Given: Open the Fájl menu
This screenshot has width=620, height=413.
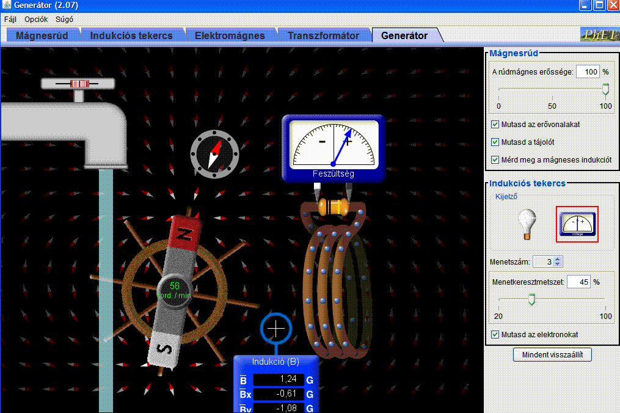Looking at the screenshot, I should click(10, 19).
